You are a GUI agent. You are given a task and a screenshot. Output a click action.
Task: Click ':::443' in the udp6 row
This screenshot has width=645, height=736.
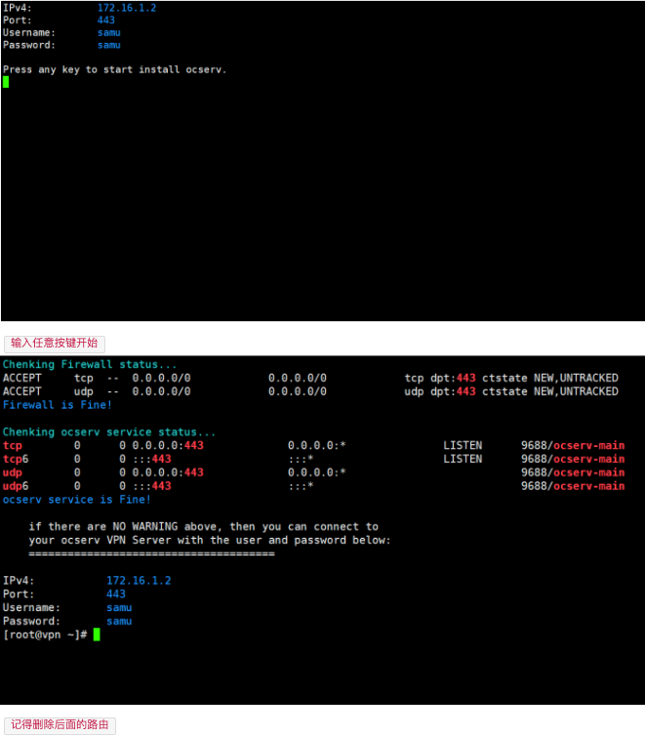click(151, 486)
